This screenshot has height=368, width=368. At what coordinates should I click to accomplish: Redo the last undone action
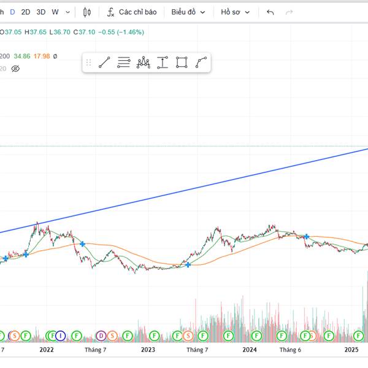click(x=289, y=12)
